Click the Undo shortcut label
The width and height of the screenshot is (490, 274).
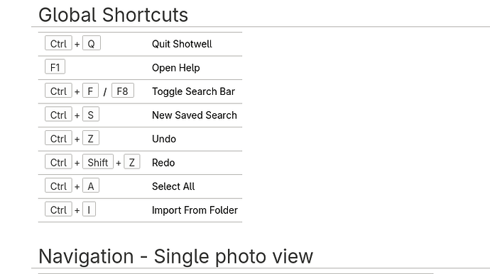(x=164, y=139)
